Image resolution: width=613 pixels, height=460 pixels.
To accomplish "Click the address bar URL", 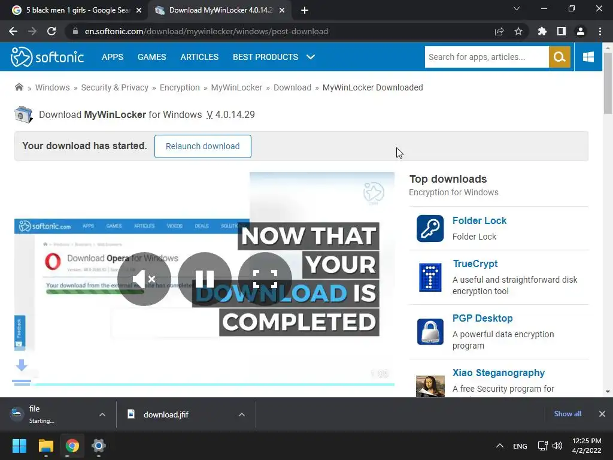I will click(206, 31).
